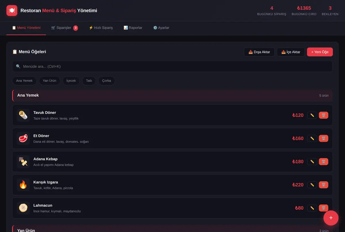Viewport: 345px width, 232px height.
Task: Add a new item with Yeni Öğe
Action: tap(320, 52)
